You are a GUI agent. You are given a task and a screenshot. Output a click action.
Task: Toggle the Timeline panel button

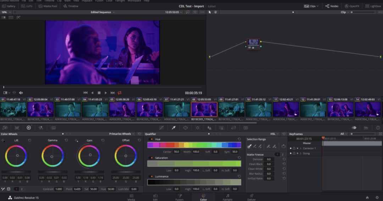(71, 6)
